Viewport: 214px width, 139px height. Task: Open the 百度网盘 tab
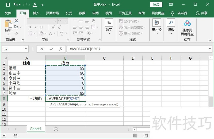158,13
